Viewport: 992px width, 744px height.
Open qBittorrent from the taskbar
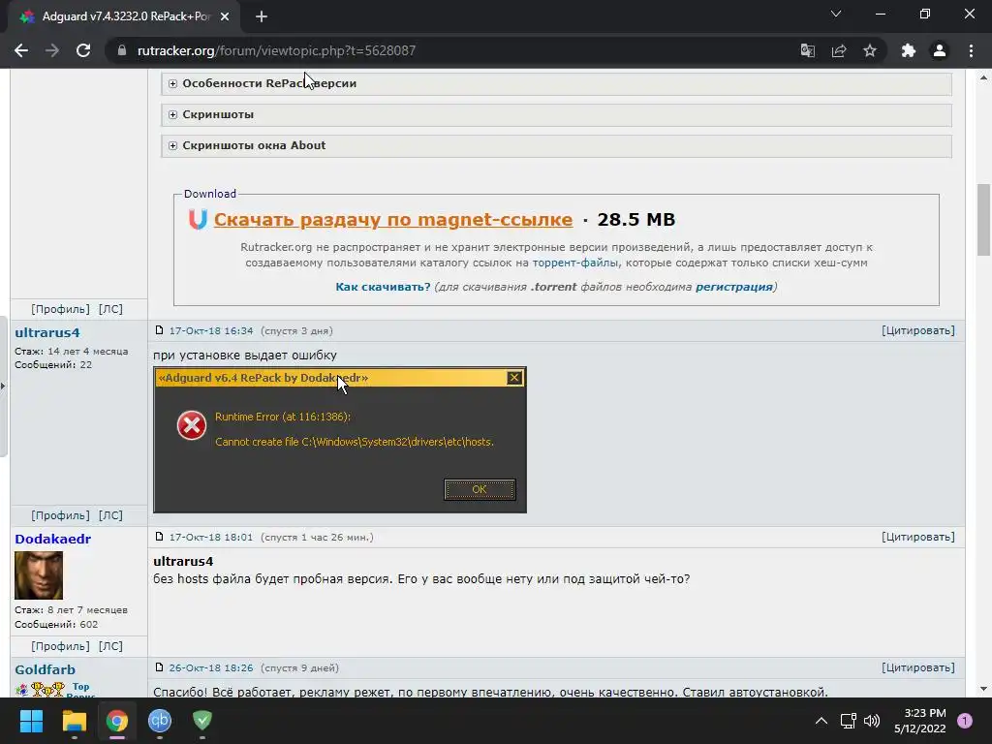(x=160, y=721)
